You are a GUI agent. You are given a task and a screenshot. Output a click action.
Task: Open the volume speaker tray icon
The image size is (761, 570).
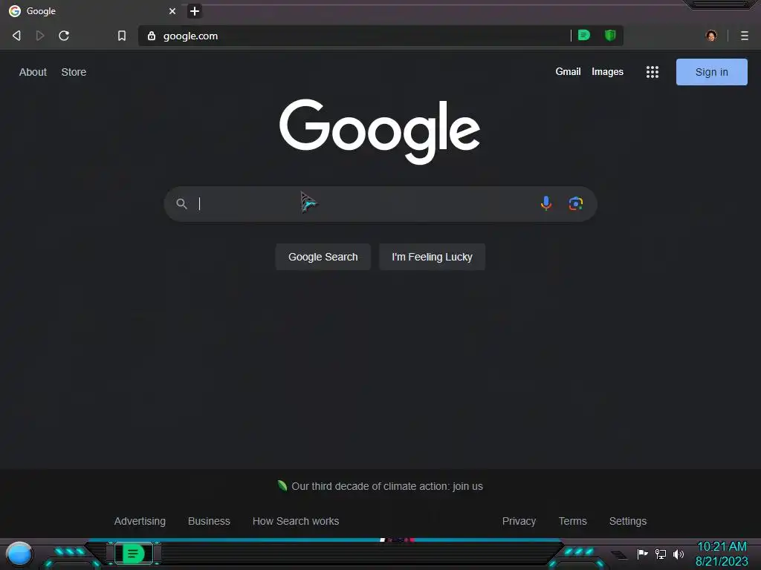click(678, 554)
